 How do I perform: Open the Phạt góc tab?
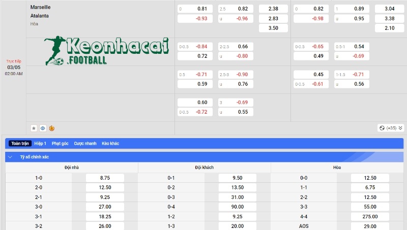pos(60,144)
